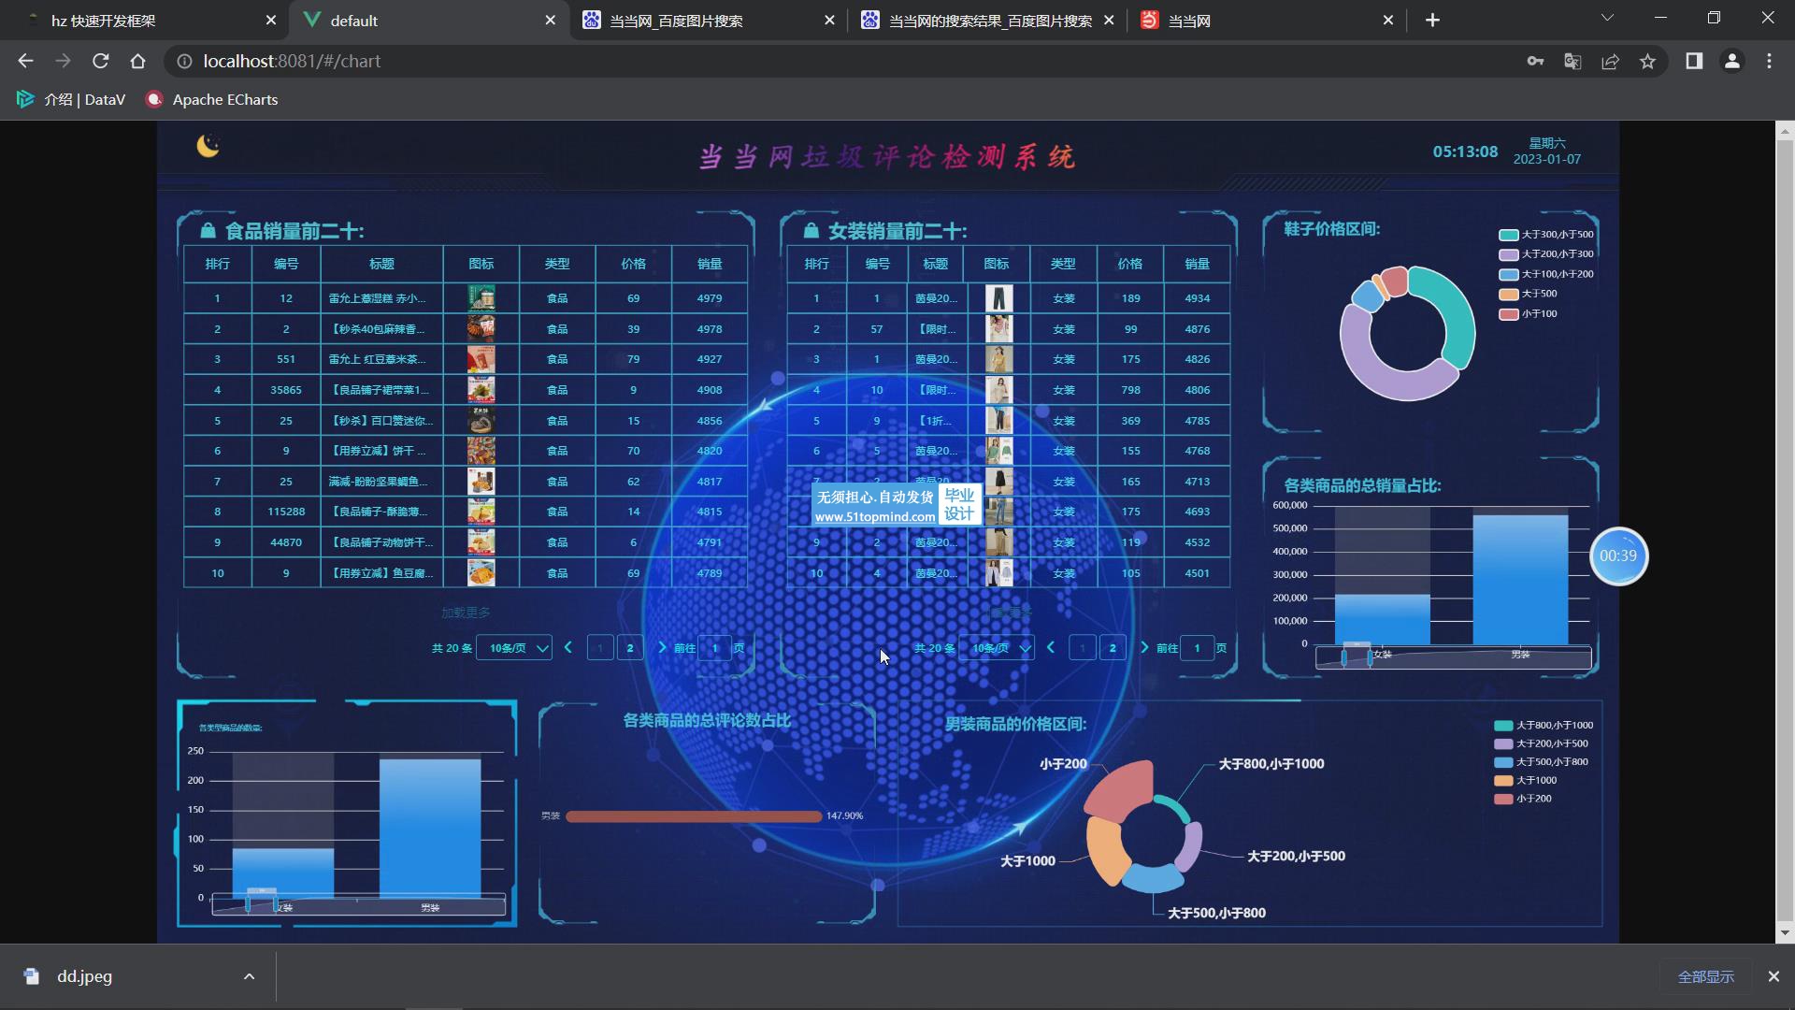
Task: Go back with browser back arrow
Action: [25, 61]
